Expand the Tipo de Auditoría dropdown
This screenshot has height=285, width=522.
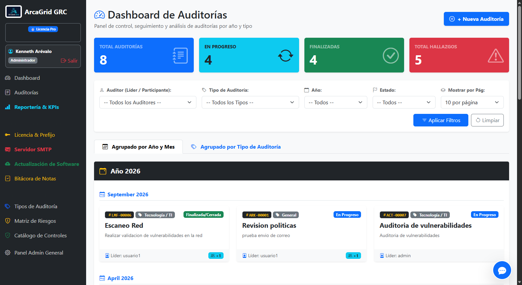[250, 102]
